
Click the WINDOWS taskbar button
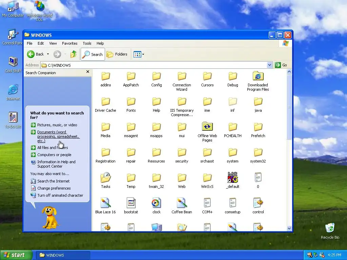63,255
